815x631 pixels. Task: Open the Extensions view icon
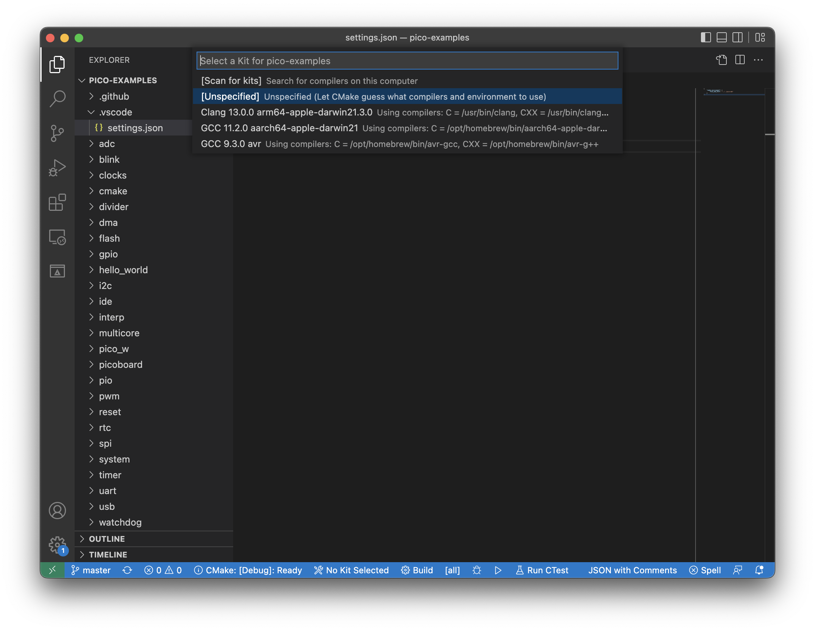click(x=57, y=203)
